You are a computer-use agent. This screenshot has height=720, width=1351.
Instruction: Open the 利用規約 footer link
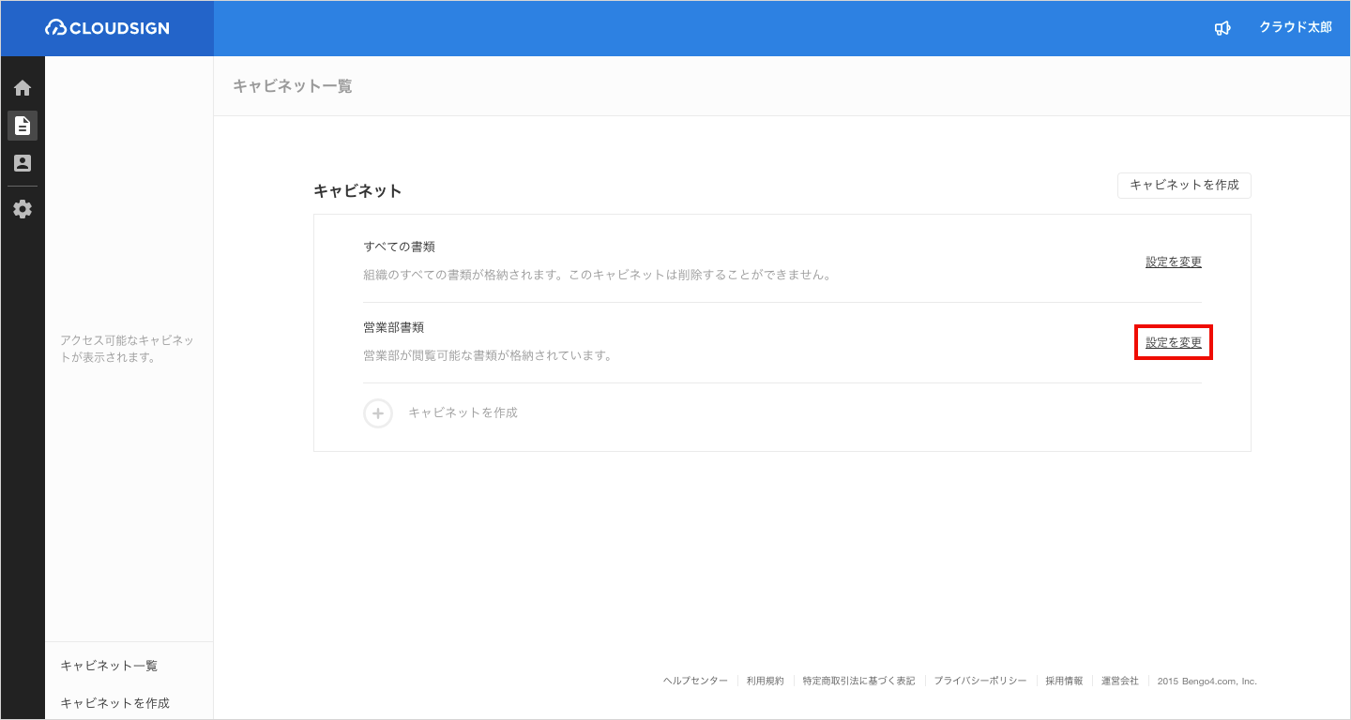[765, 681]
